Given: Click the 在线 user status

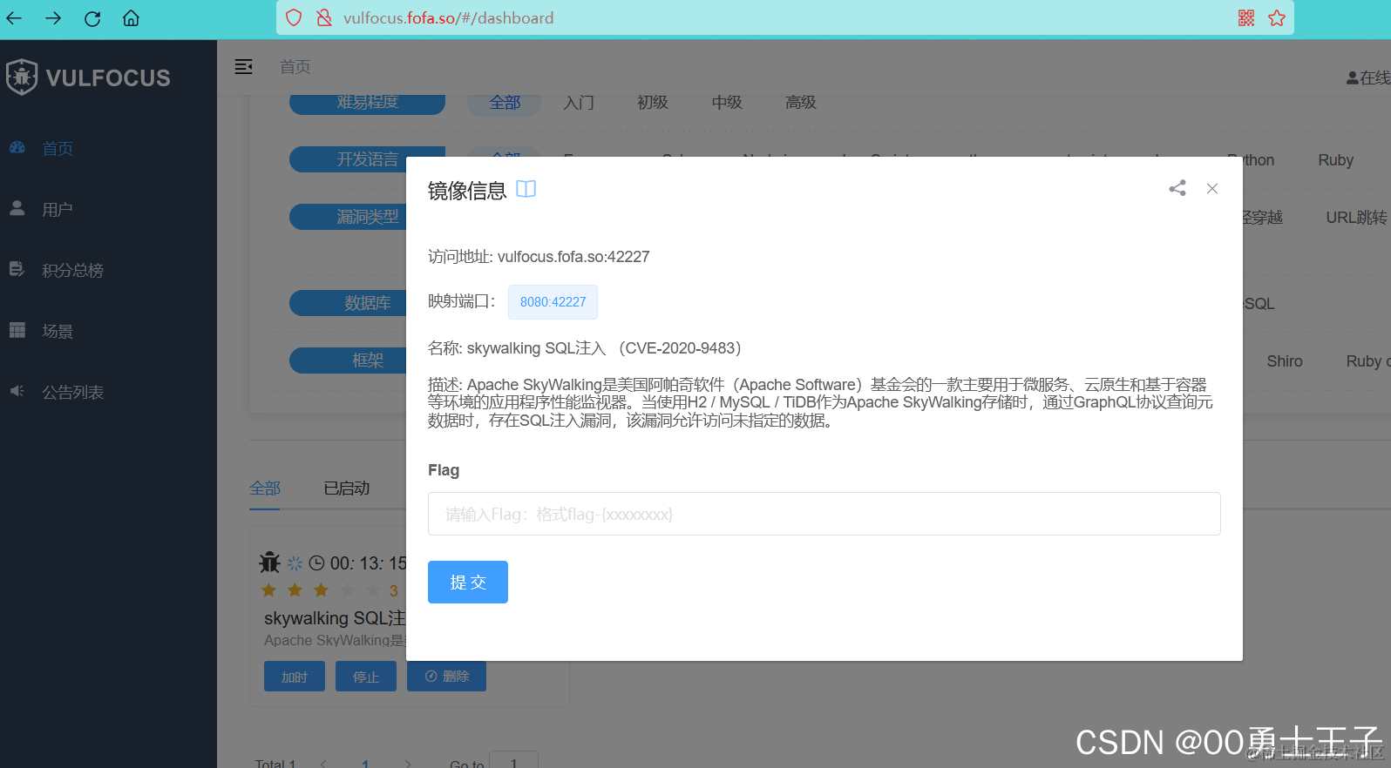Looking at the screenshot, I should pyautogui.click(x=1368, y=78).
